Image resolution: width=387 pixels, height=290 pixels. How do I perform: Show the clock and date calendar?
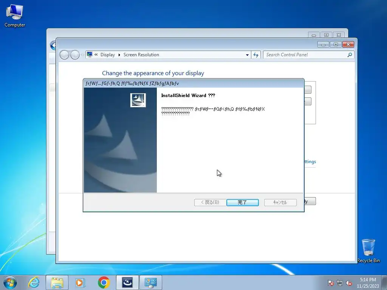point(368,283)
